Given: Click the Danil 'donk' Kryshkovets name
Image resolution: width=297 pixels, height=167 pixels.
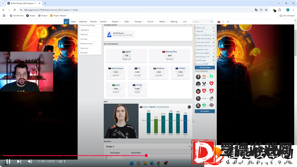Looking at the screenshot, I should pos(156,107).
